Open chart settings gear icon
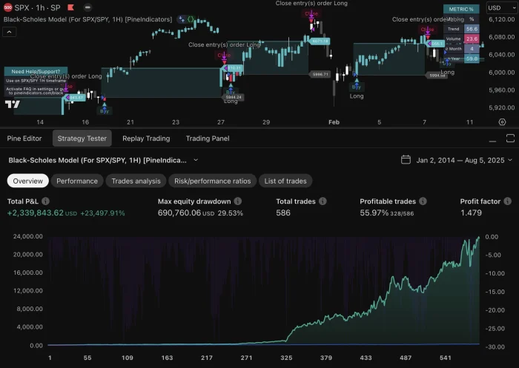Image resolution: width=519 pixels, height=368 pixels. (502, 121)
